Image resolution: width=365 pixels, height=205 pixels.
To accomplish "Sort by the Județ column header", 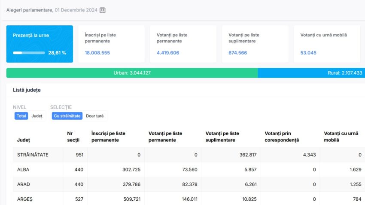I will [x=24, y=140].
